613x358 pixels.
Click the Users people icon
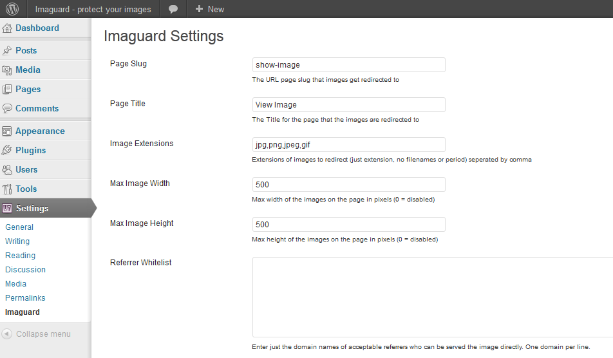point(7,169)
